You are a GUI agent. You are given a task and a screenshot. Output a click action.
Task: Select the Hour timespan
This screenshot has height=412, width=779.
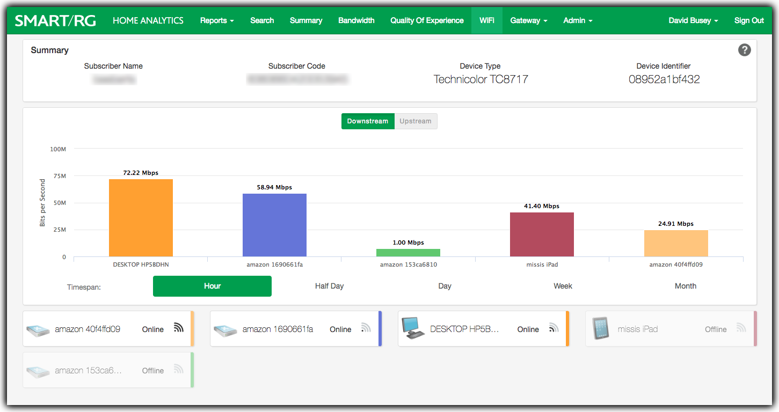pyautogui.click(x=212, y=286)
